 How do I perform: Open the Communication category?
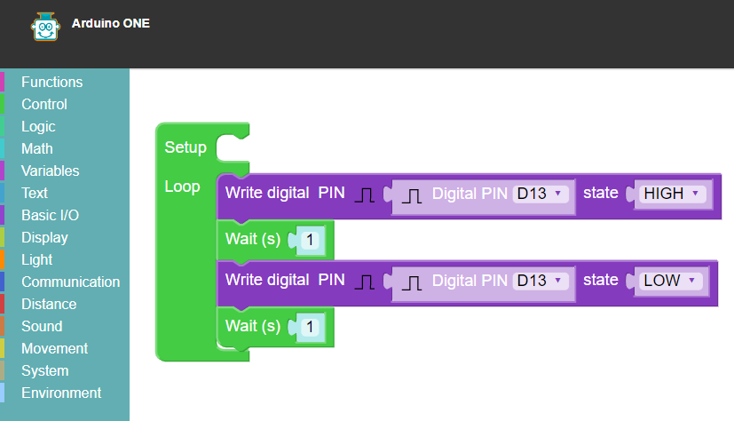click(70, 282)
